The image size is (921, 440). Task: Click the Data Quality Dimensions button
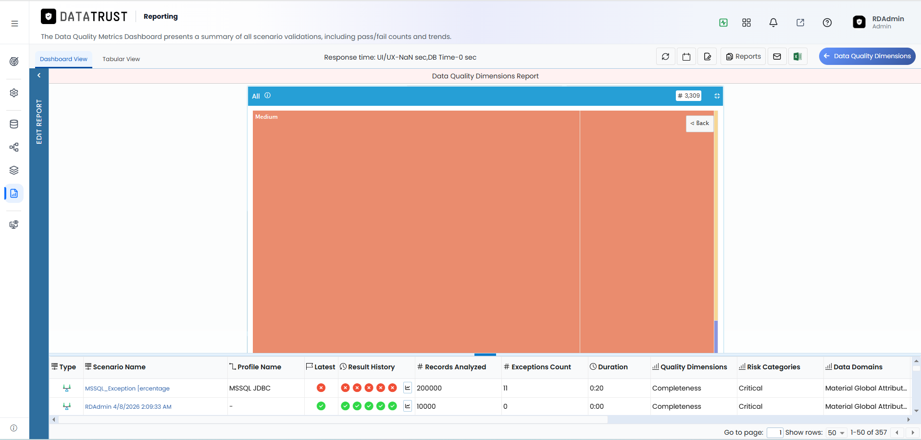point(867,56)
